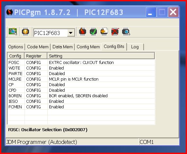Select the WDTE Enabled setting row
This screenshot has height=154, width=187.
click(81, 68)
